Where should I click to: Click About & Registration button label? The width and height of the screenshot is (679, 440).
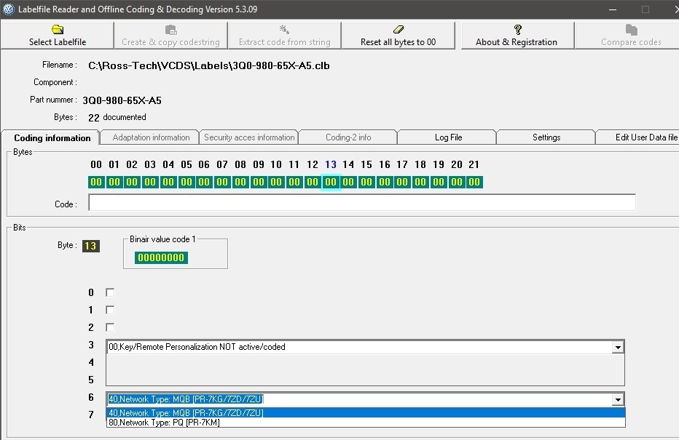[517, 42]
